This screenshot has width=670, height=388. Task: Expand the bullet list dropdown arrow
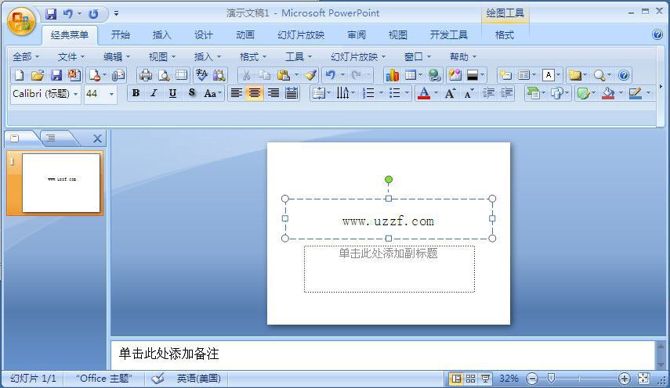(x=407, y=93)
